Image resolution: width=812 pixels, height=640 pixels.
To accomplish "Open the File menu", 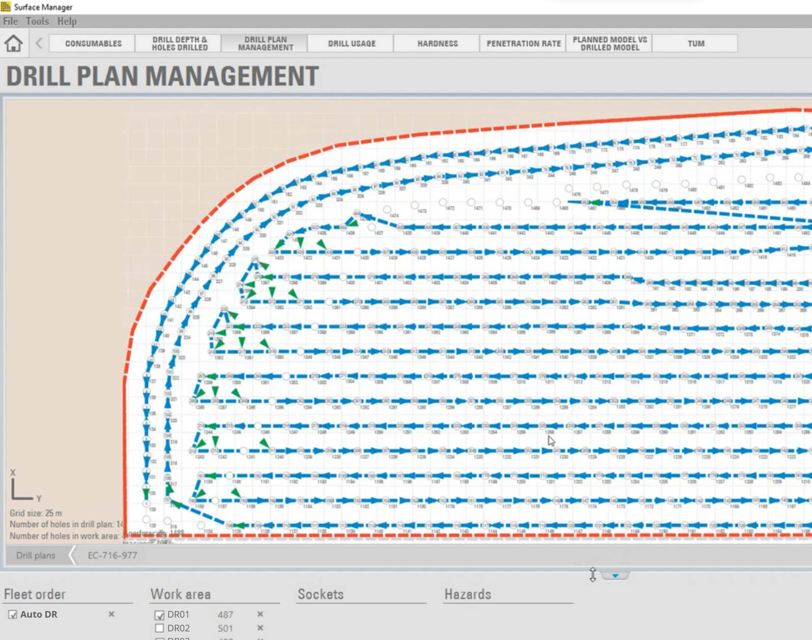I will pyautogui.click(x=10, y=21).
